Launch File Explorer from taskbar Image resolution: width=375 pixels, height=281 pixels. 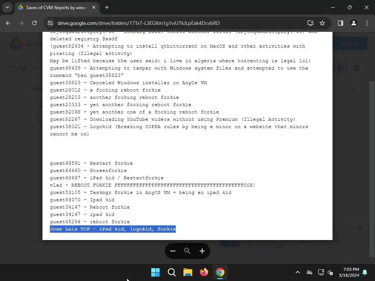pos(188,272)
